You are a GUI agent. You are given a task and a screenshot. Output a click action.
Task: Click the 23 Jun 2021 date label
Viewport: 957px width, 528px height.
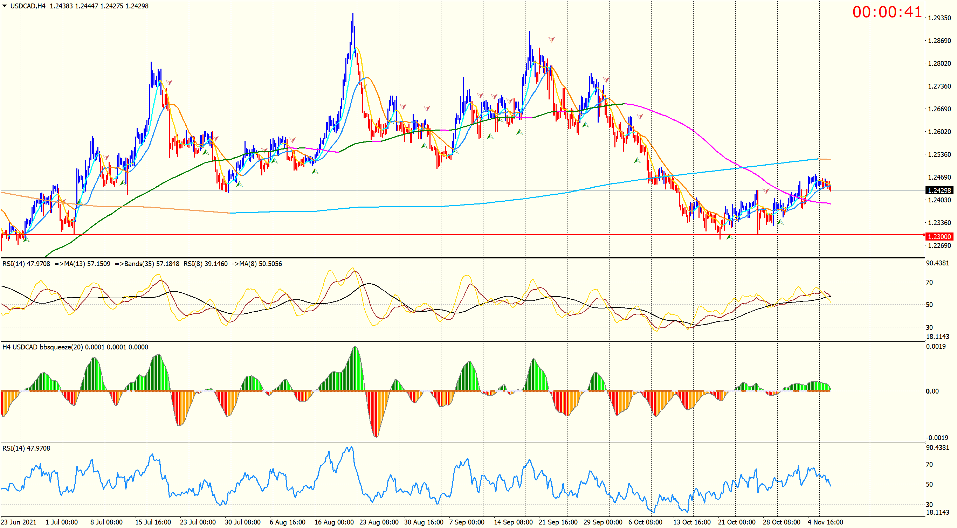(19, 522)
